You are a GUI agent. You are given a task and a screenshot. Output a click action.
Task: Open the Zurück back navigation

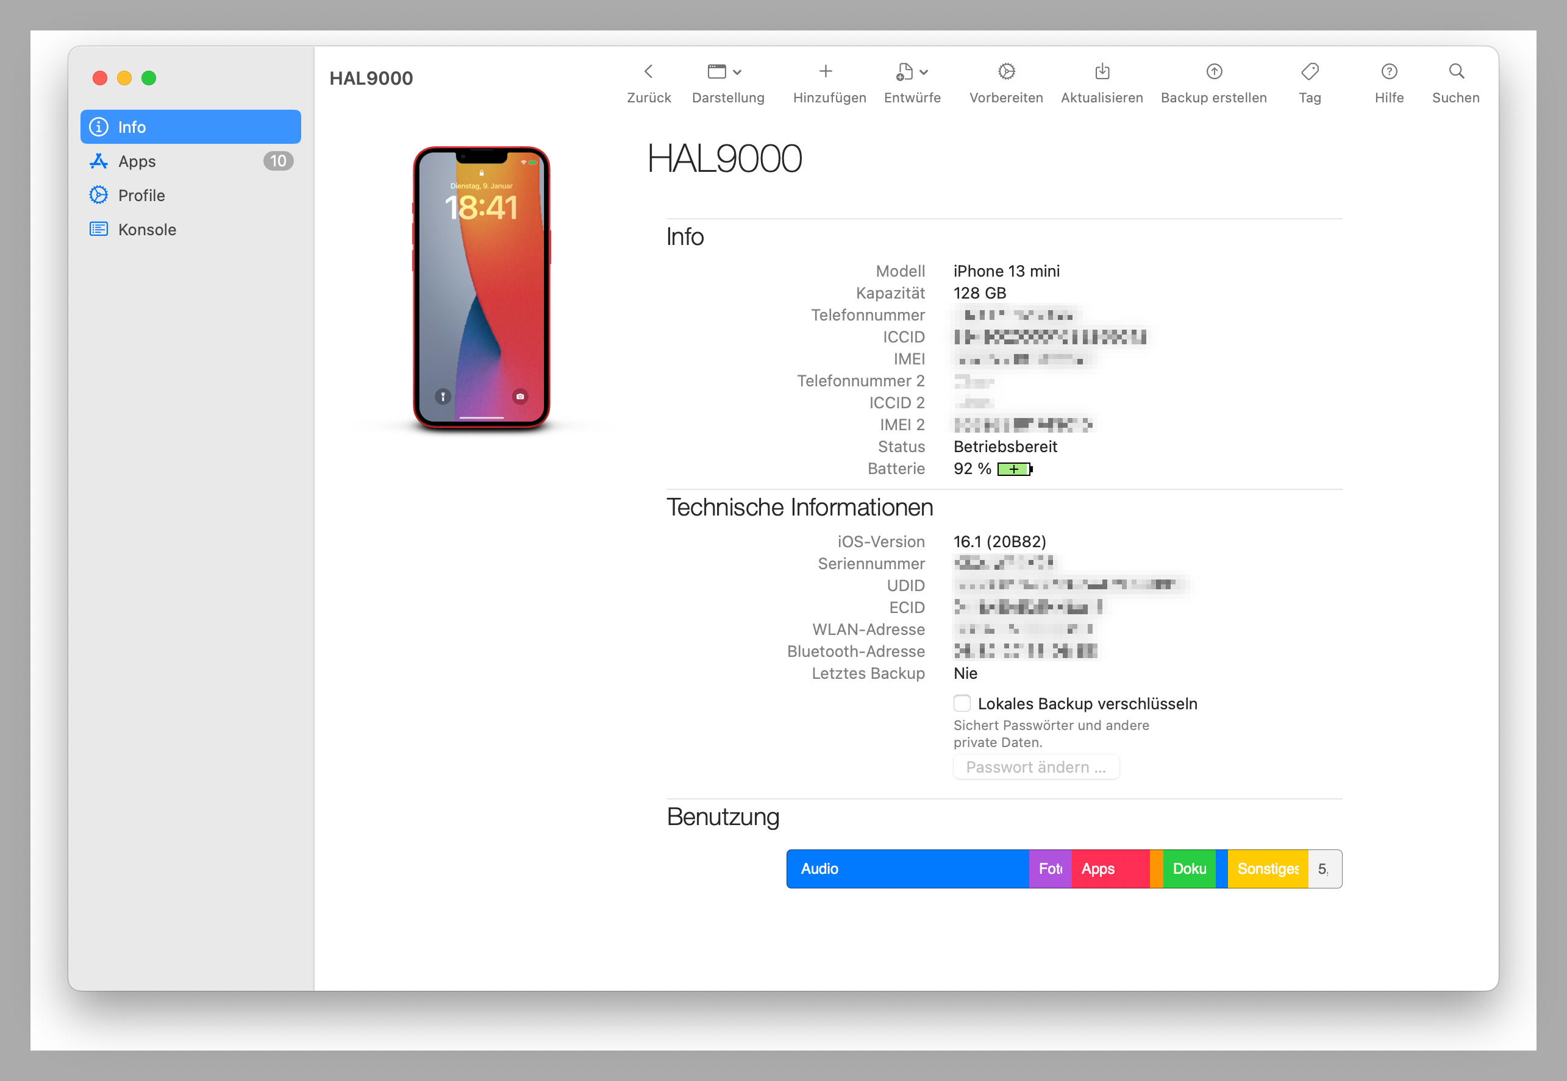click(x=649, y=81)
